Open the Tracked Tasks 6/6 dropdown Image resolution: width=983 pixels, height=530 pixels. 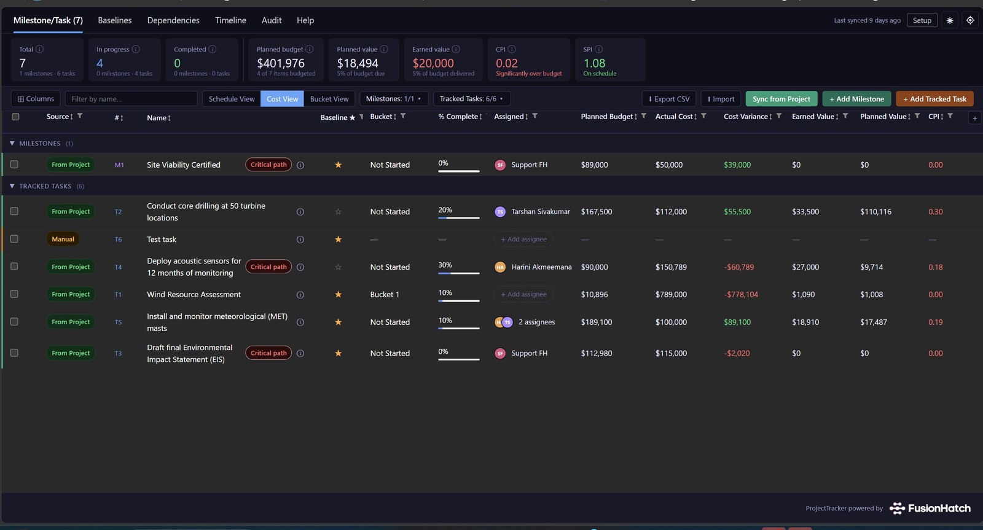click(x=471, y=98)
